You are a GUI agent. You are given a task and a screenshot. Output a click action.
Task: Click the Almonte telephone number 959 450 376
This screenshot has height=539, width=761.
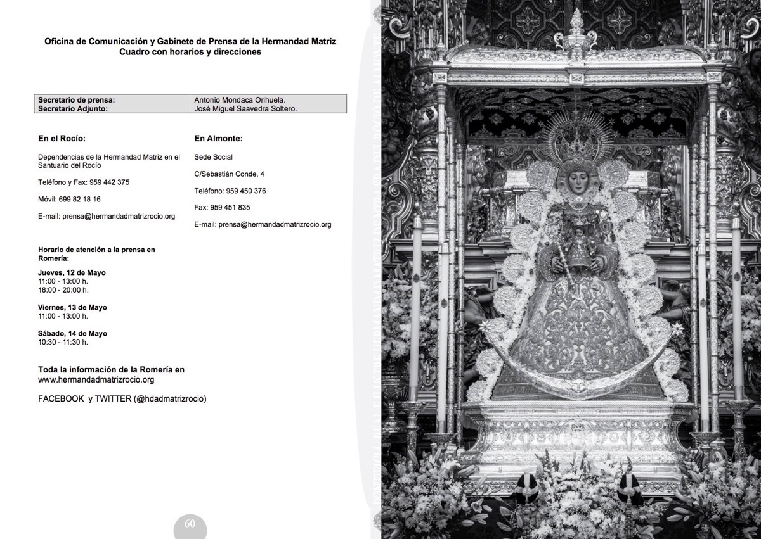coord(245,191)
